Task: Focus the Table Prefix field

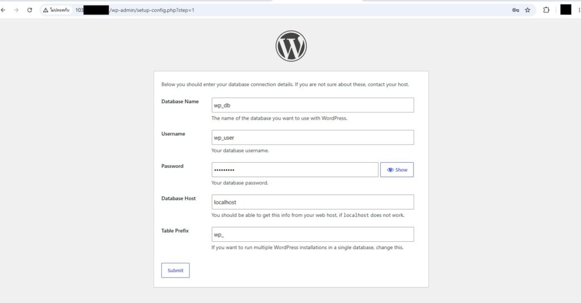Action: coord(313,234)
